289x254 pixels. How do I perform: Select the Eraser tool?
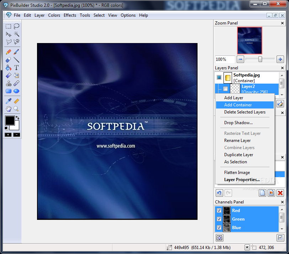tap(8, 60)
